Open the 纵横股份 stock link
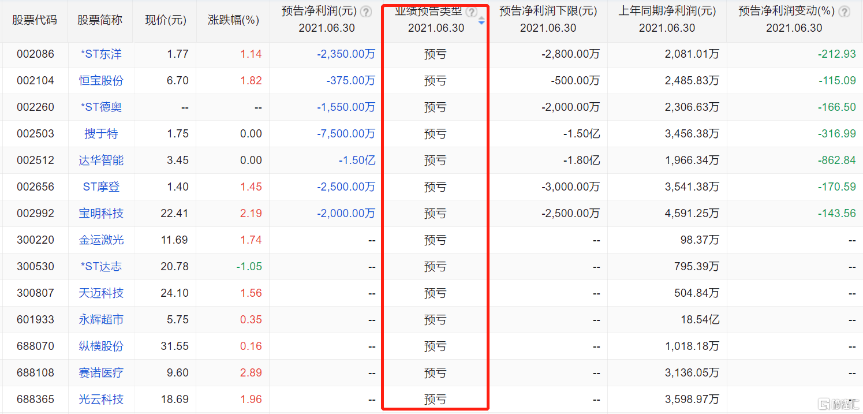Viewport: 863px width, 414px height. coord(101,346)
